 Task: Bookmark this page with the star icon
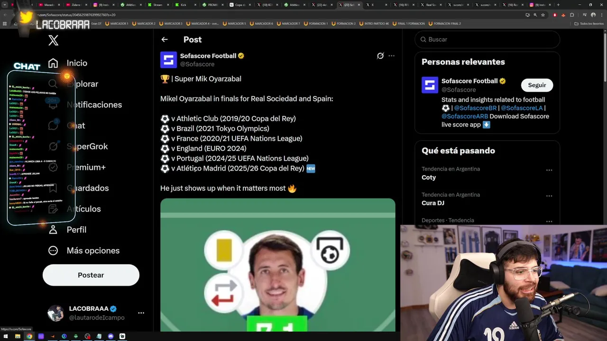click(x=543, y=15)
